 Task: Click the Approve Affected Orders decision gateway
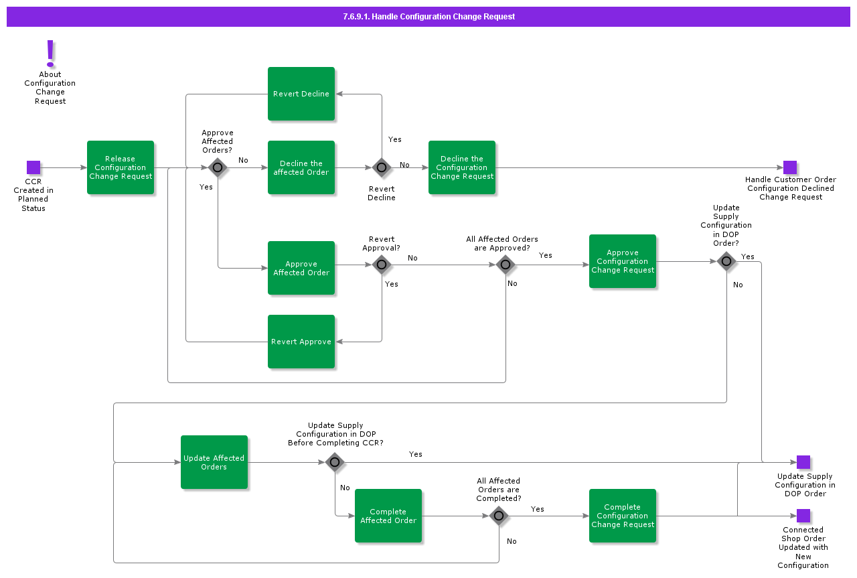point(218,167)
